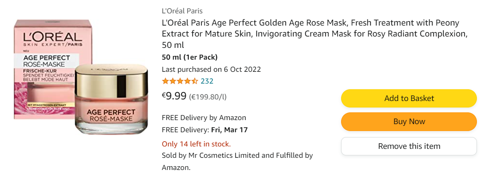Viewport: 483px width, 172px height.
Task: Click the Fri, Mar 17 delivery date
Action: 229,130
